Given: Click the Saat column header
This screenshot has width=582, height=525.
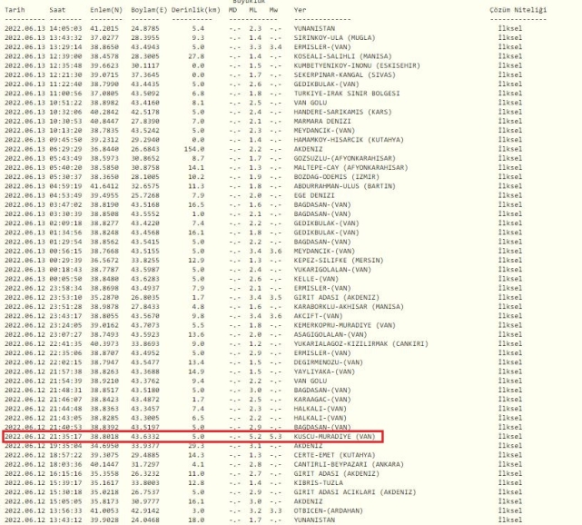Looking at the screenshot, I should (x=55, y=9).
